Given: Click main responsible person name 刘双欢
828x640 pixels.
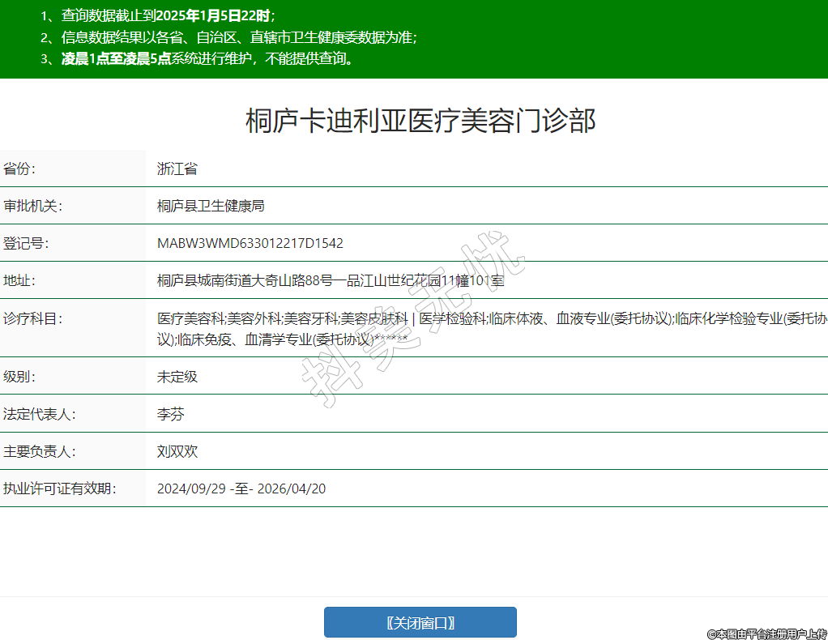Looking at the screenshot, I should click(177, 451).
